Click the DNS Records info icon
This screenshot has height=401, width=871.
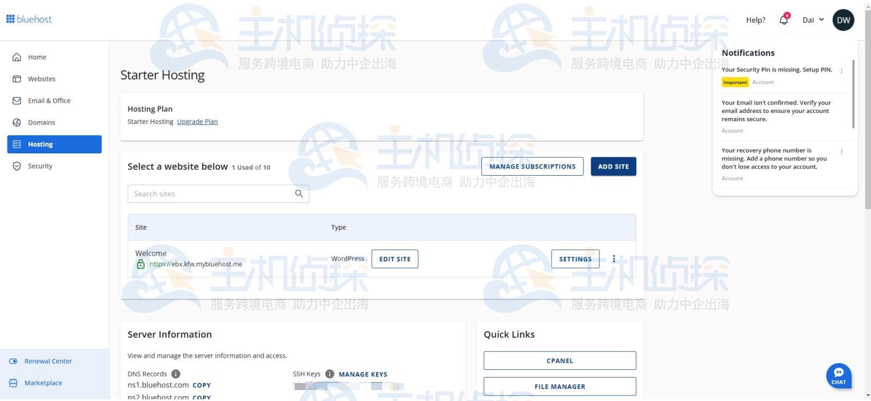tap(176, 374)
